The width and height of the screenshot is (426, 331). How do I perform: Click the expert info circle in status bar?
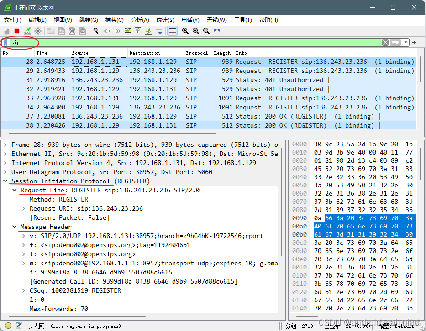coord(8,326)
